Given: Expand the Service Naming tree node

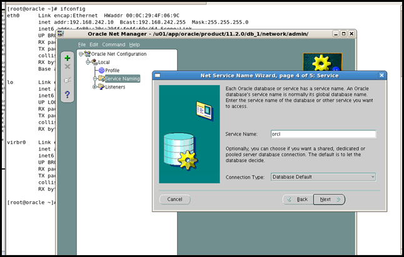Looking at the screenshot, I should click(x=95, y=78).
